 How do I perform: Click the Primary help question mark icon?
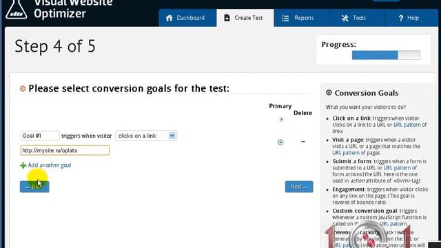pos(280,119)
